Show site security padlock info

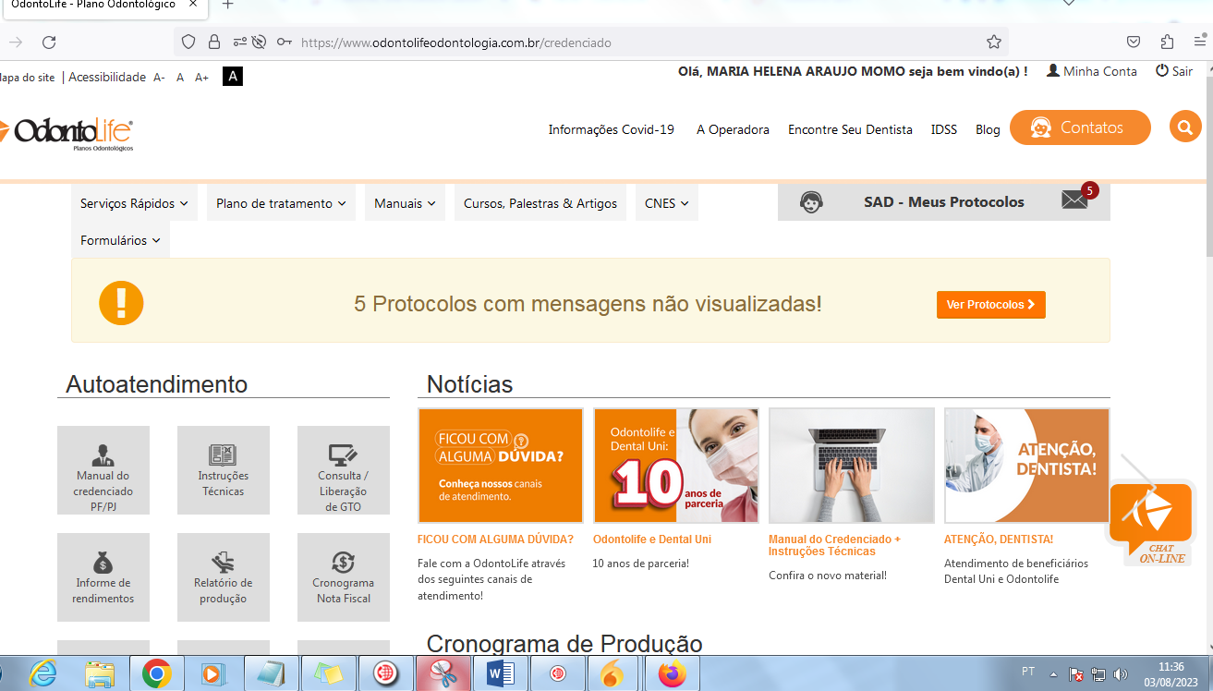(214, 42)
